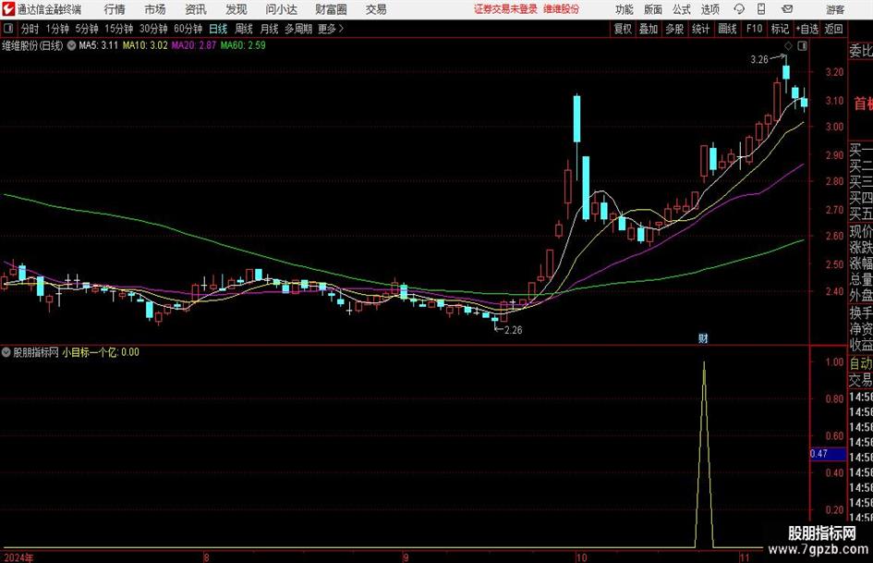The image size is (873, 563).
Task: Open the 版面 menu
Action: [x=652, y=9]
